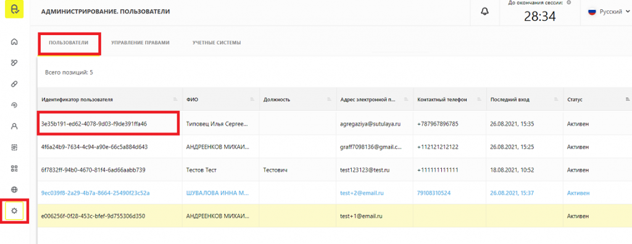Select user ID 6f7832ff-94b0-4670-81f4-6ad66aabb739
Screen dimensions: 632x244
(x=93, y=170)
